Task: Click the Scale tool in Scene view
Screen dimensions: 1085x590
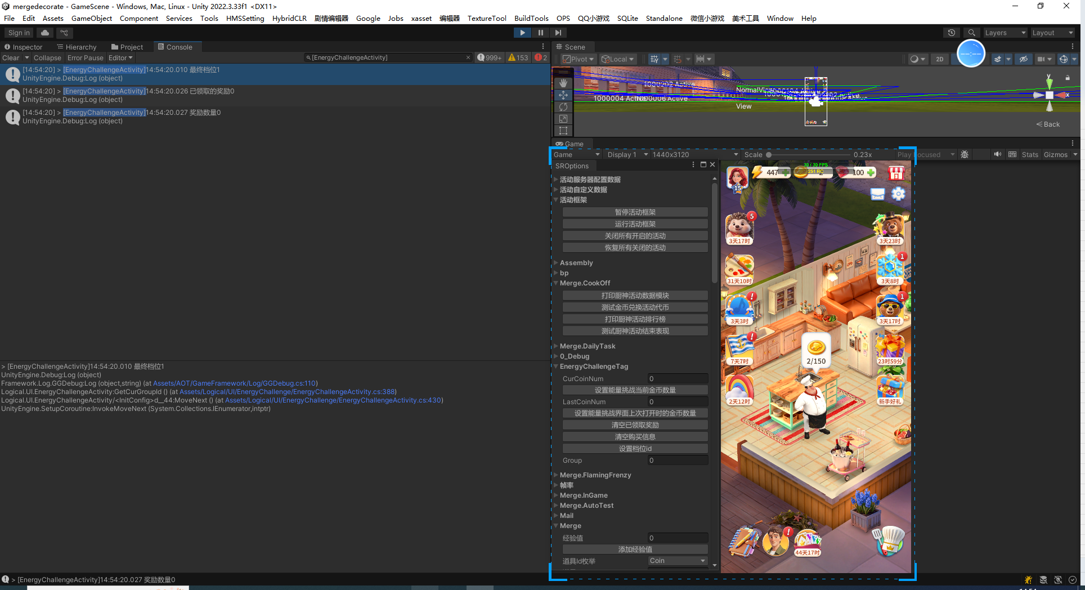Action: [563, 119]
